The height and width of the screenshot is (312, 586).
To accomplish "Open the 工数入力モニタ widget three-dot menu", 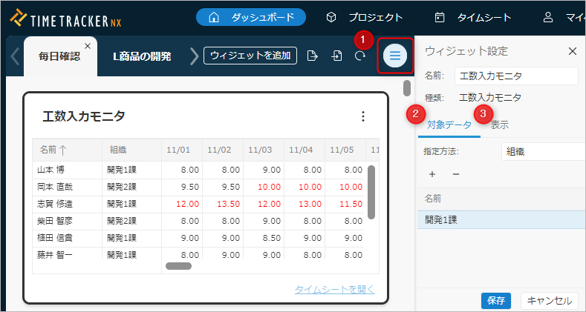I will (362, 116).
